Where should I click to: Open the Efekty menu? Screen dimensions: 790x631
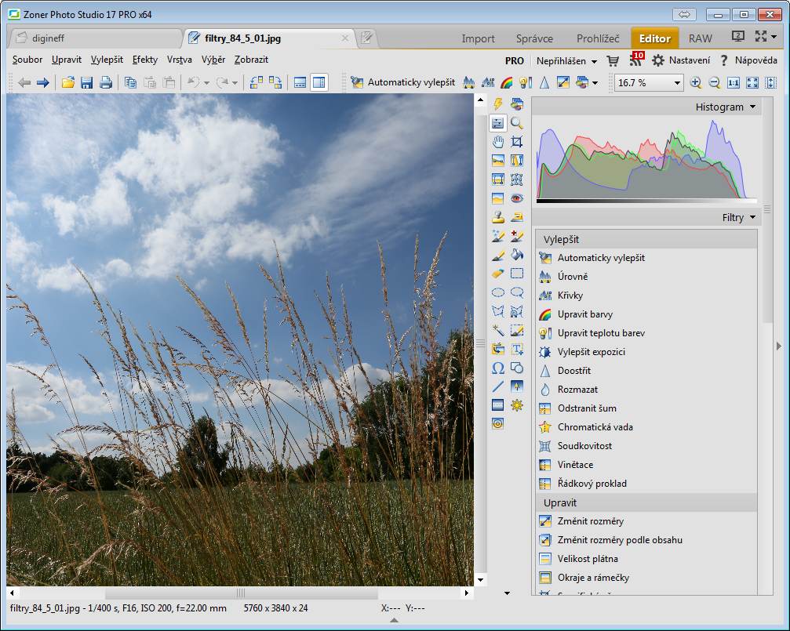144,60
